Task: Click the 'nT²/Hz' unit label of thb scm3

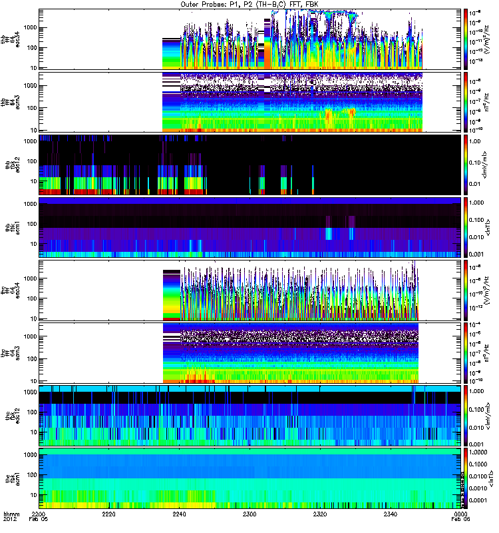Action: (x=487, y=102)
